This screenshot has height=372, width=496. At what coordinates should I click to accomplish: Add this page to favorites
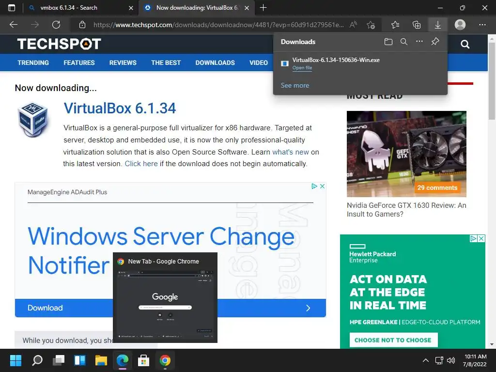point(371,25)
